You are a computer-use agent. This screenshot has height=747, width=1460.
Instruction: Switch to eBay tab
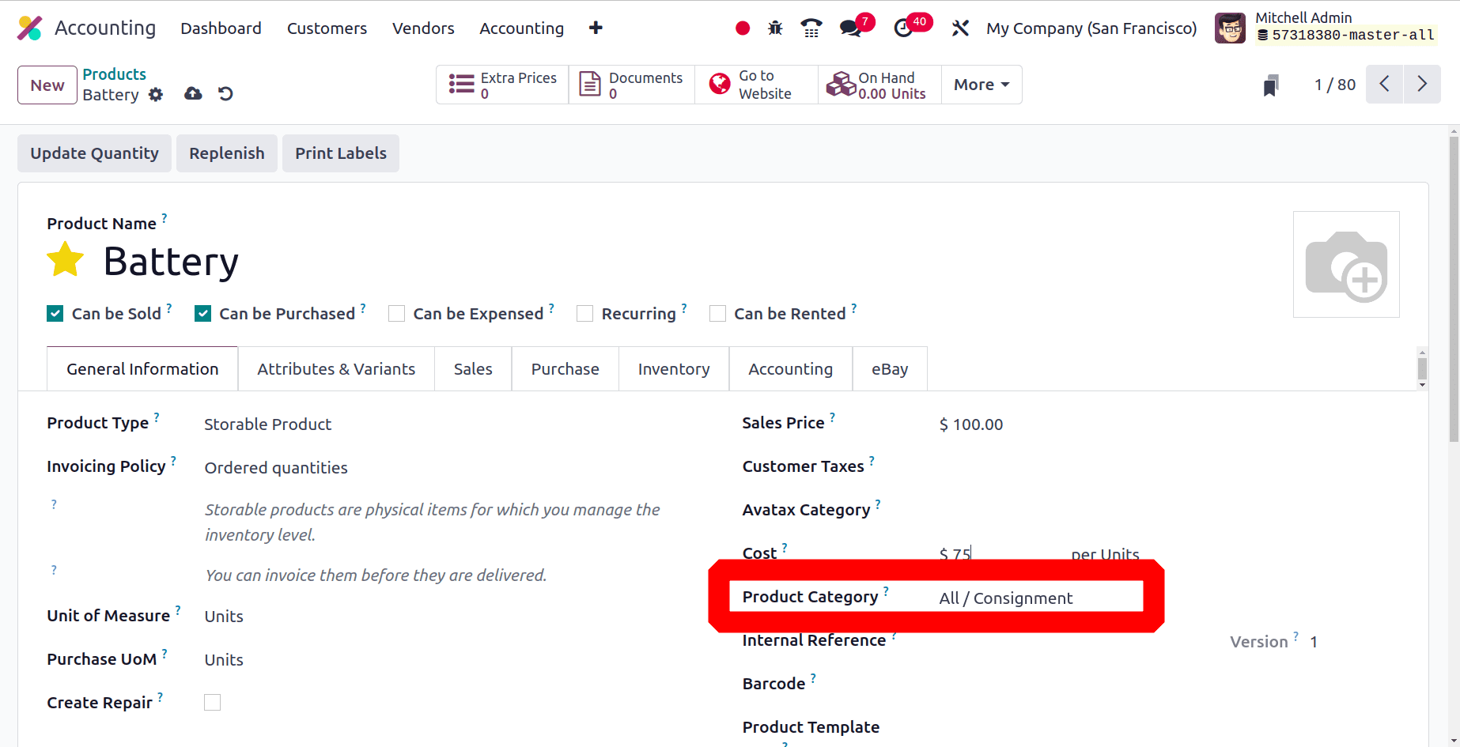coord(890,369)
